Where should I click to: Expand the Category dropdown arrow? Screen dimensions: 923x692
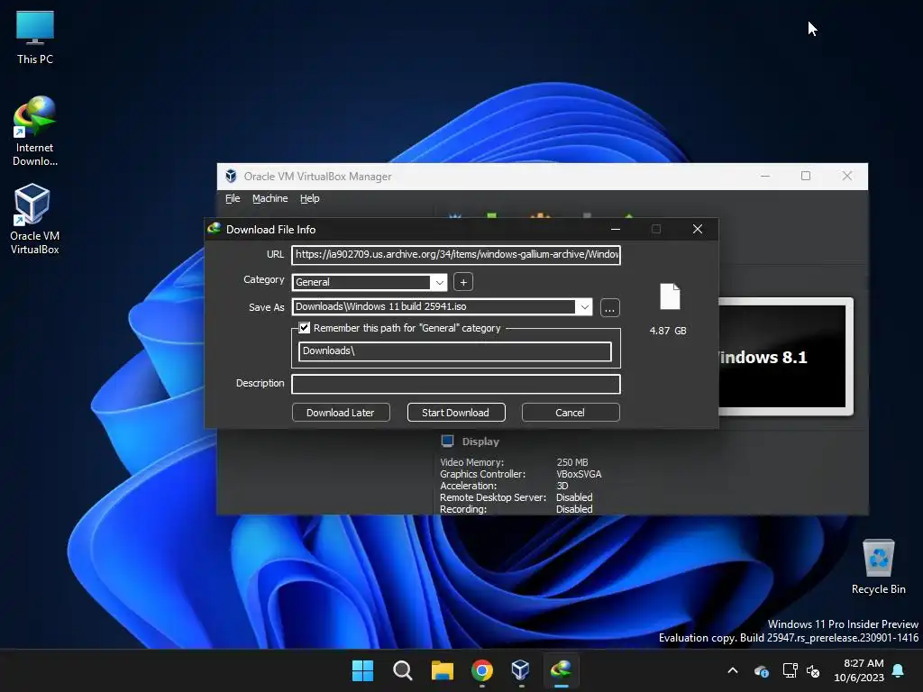[x=439, y=282]
